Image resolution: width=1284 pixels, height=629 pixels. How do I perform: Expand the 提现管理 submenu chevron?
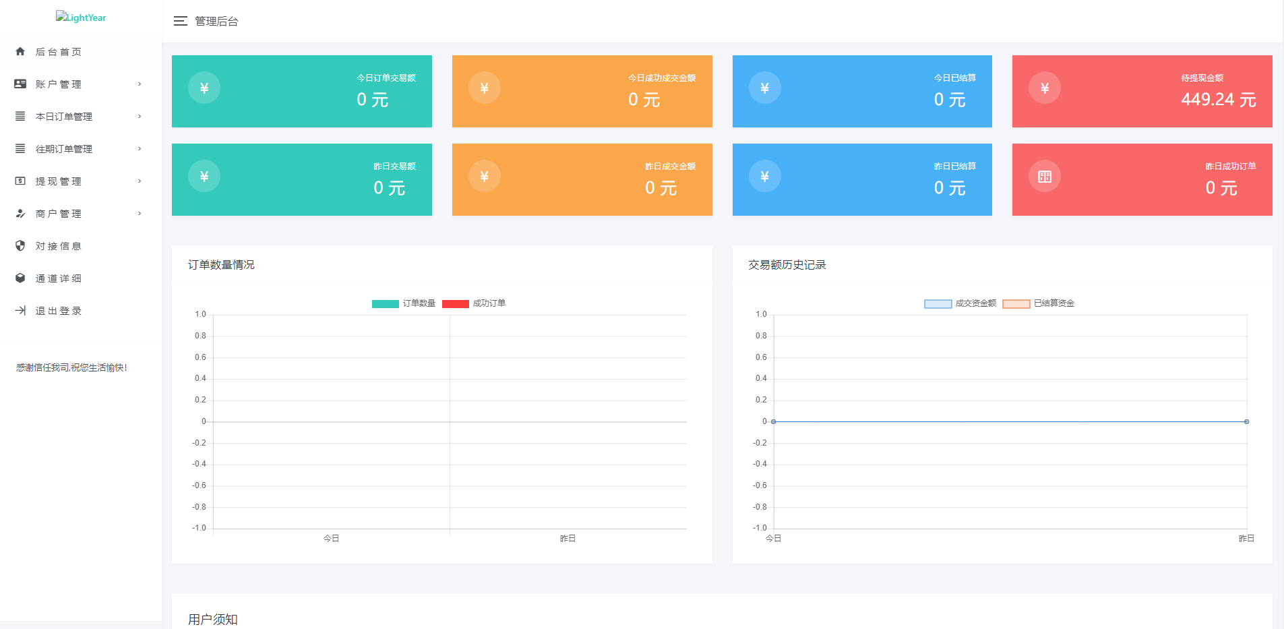pyautogui.click(x=140, y=181)
